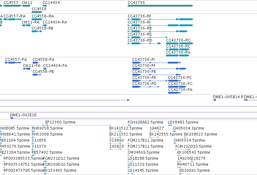Viewport: 257px width, 175px height.
Task: Select transcript CG14434-RA label
Action: pos(55,22)
